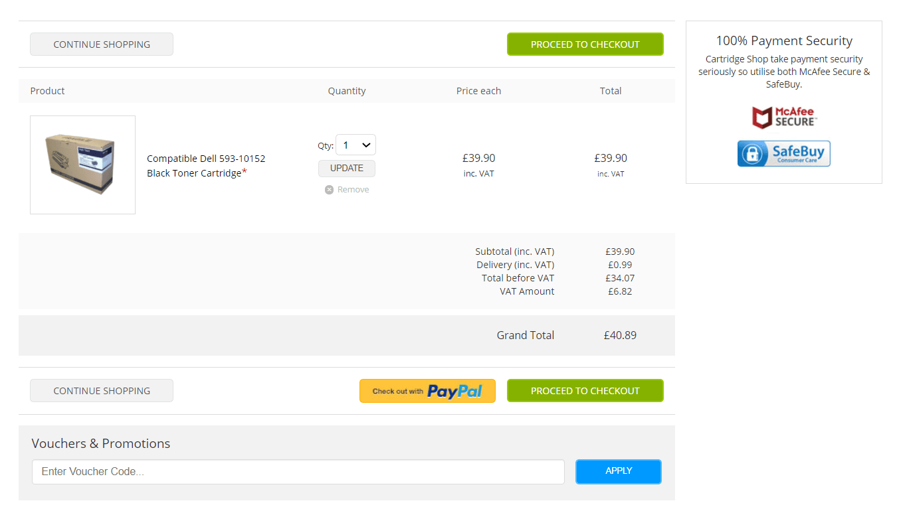Viewport: 903px width, 507px height.
Task: Click the UPDATE button below the quantity
Action: click(x=346, y=168)
